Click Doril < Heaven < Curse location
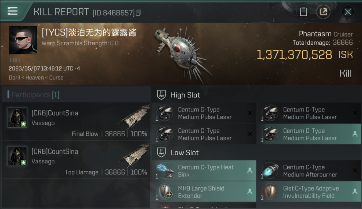362x209 pixels. pos(36,77)
